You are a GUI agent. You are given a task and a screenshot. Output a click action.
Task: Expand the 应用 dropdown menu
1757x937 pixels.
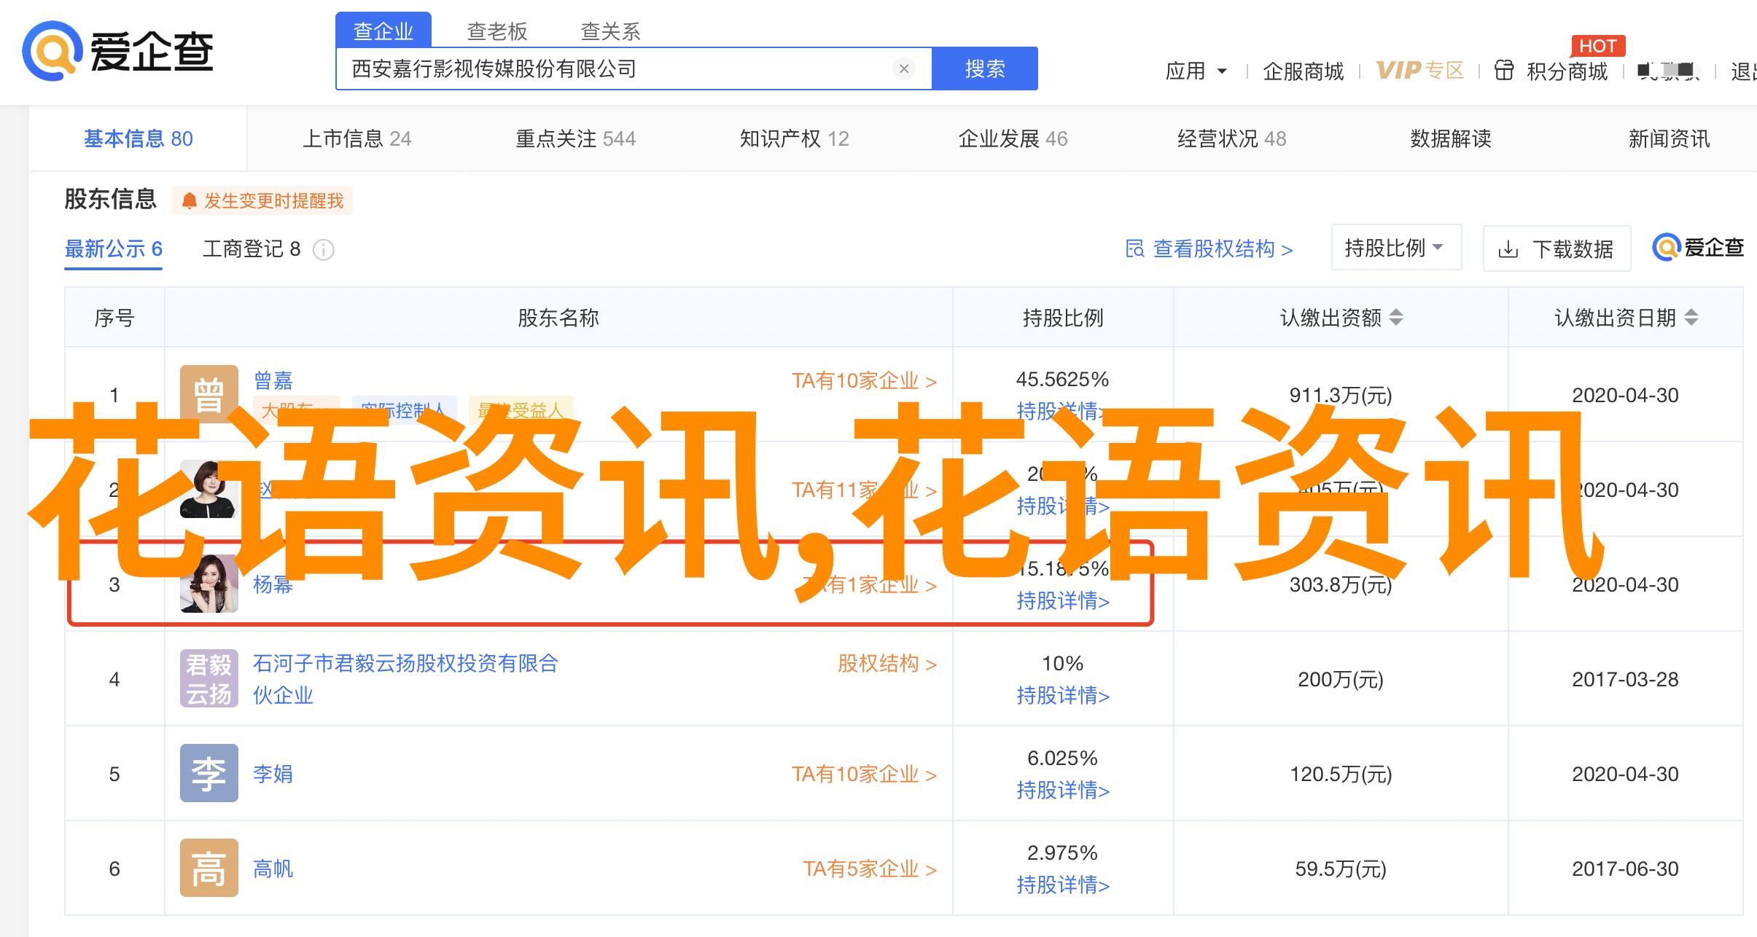click(1196, 71)
